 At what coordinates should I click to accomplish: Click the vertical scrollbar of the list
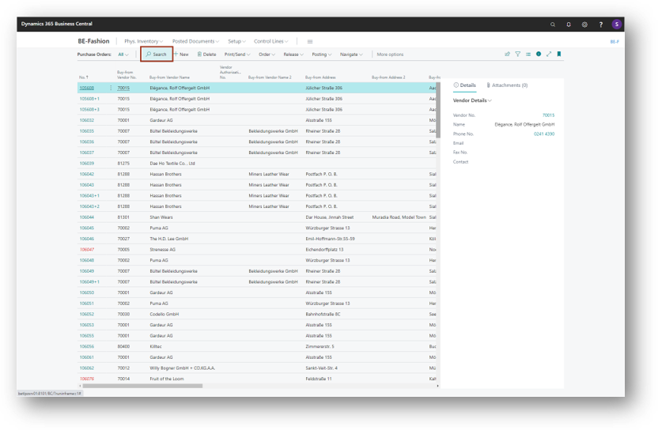[438, 111]
